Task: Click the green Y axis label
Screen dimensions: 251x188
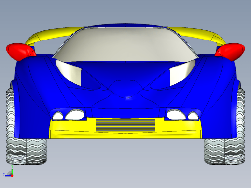Action: coord(12,167)
